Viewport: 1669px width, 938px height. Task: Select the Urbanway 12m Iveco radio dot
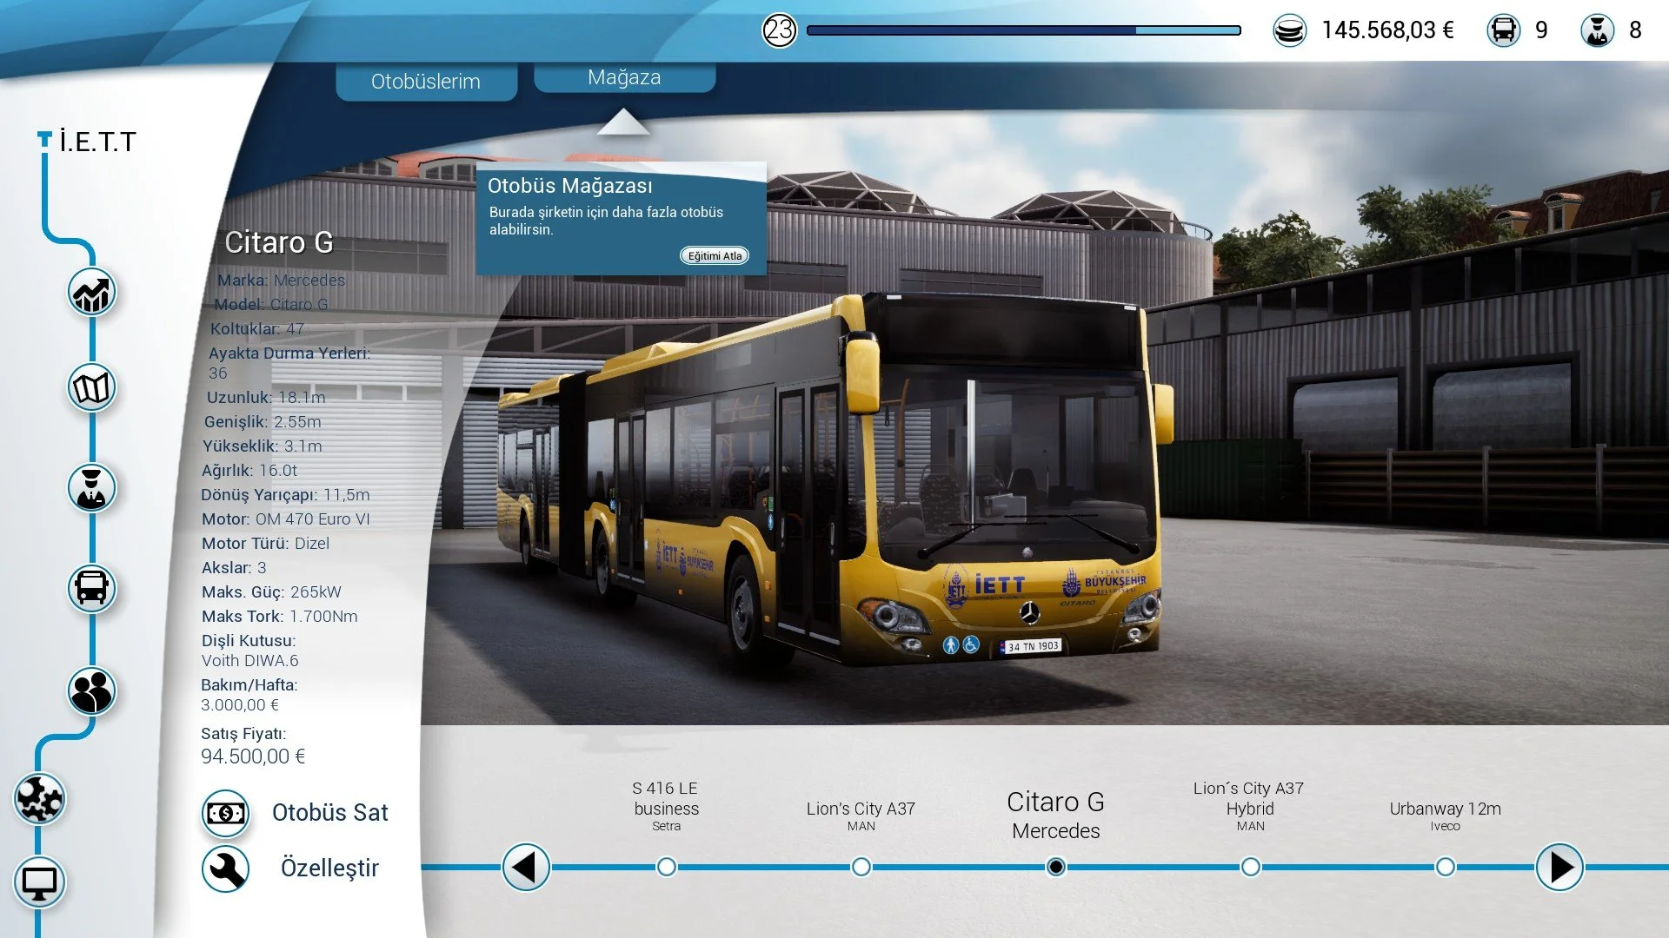click(1445, 867)
